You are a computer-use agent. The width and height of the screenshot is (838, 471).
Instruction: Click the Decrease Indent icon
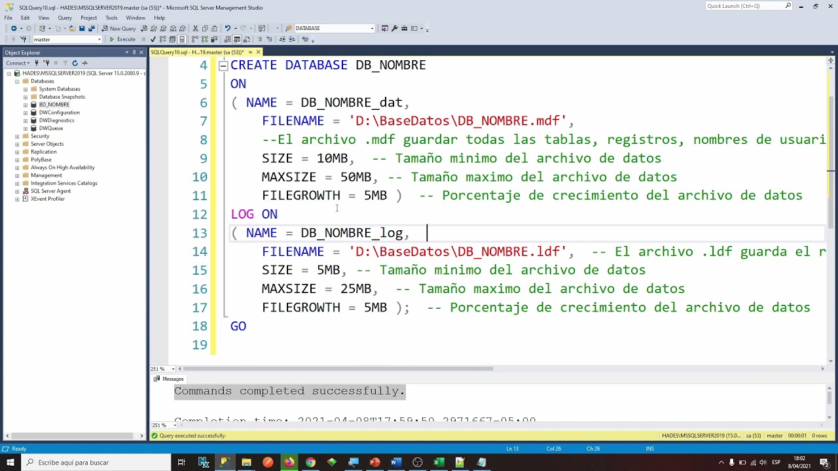pyautogui.click(x=282, y=39)
